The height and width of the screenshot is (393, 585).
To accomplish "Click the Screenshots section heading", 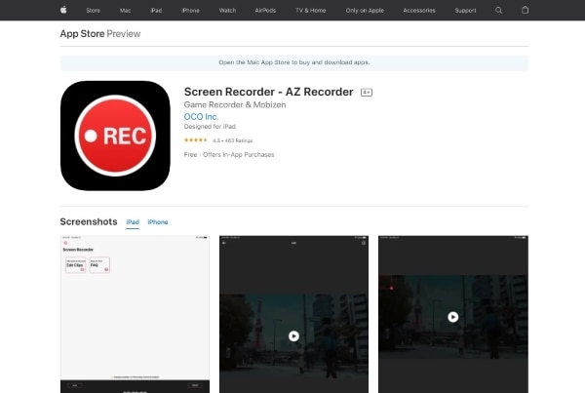I will [89, 221].
